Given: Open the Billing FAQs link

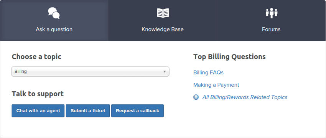Looking at the screenshot, I should click(208, 72).
